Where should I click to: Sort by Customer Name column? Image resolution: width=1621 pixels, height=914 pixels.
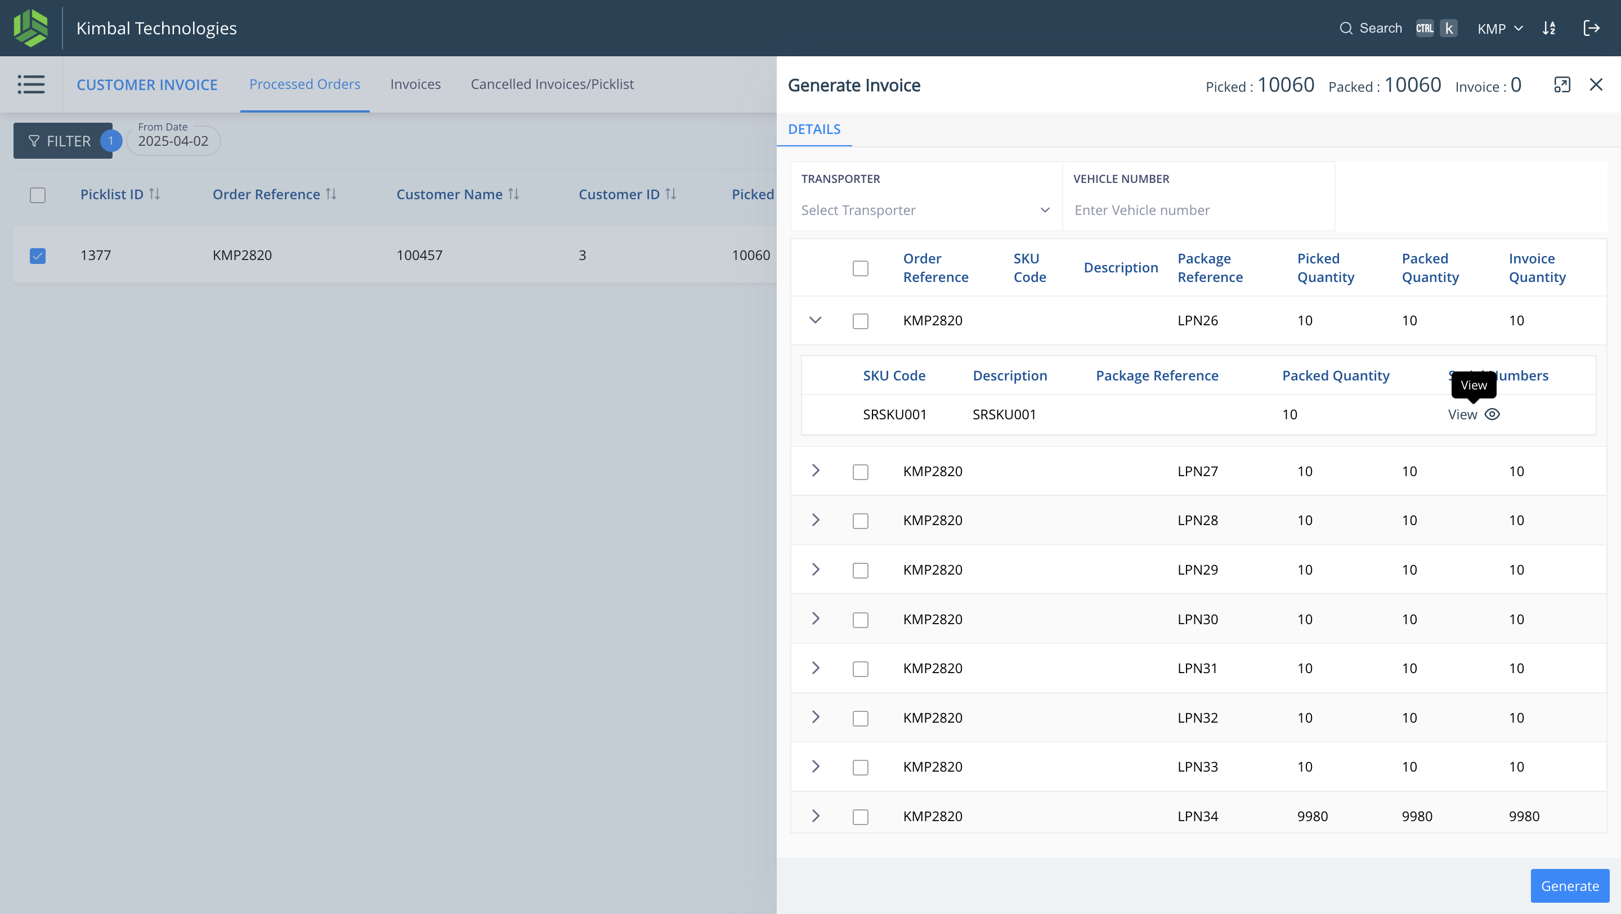tap(513, 194)
